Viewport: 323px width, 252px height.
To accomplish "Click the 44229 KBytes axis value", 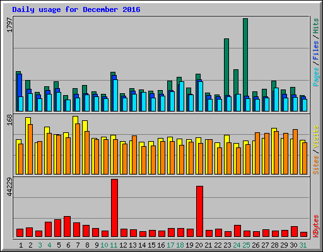I will tap(9, 187).
